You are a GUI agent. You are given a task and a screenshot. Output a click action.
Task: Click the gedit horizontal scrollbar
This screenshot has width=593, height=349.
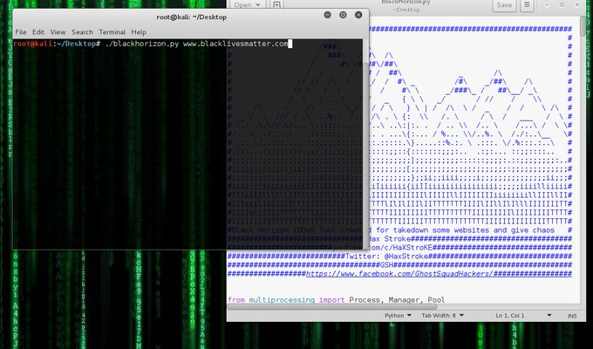(x=332, y=306)
